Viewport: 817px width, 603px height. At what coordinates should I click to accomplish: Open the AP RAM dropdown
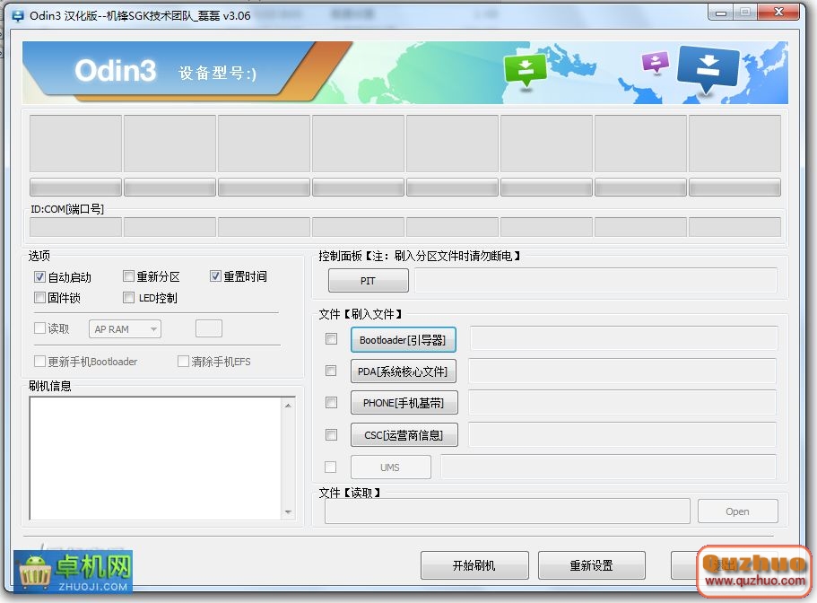click(x=125, y=328)
